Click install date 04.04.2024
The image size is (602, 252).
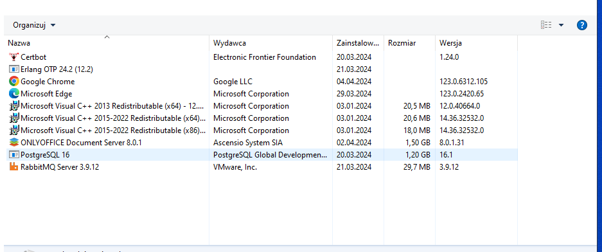coord(354,82)
